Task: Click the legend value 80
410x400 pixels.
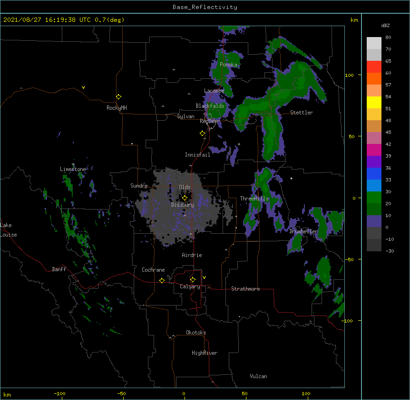Action: tap(388, 38)
